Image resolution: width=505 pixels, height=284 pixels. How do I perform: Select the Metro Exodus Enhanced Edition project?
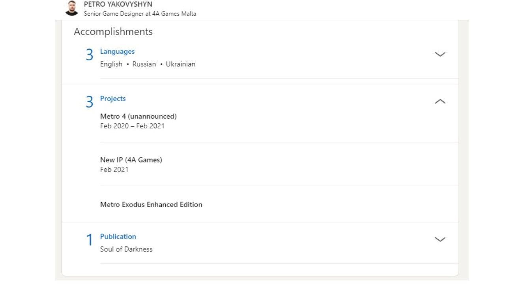click(x=151, y=205)
